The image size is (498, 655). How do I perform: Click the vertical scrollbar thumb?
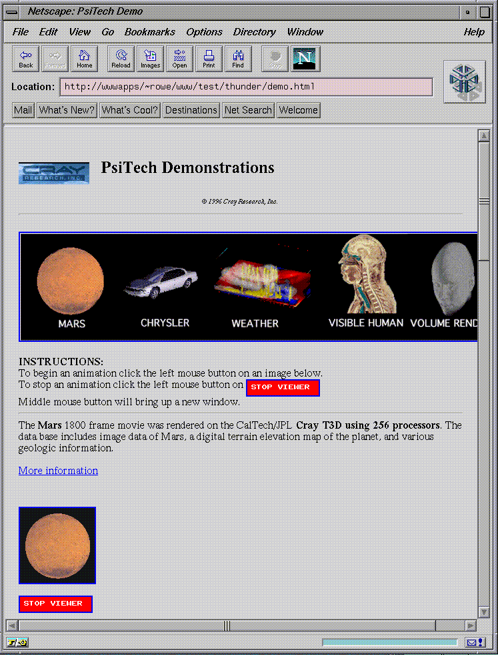coord(484,202)
